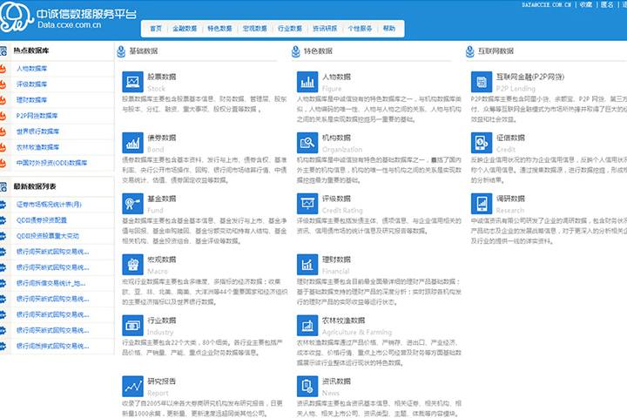Image resolution: width=627 pixels, height=418 pixels.
Task: Open 中国对外投资(ODI)数据库 link
Action: pos(51,163)
